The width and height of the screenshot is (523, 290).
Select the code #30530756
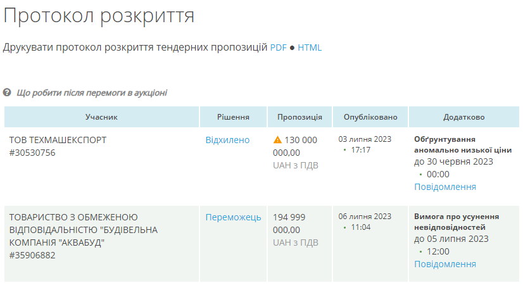click(x=32, y=153)
